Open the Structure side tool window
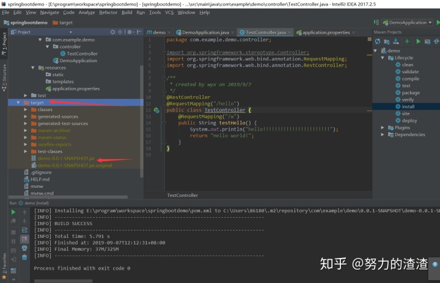The image size is (440, 283). [x=4, y=77]
